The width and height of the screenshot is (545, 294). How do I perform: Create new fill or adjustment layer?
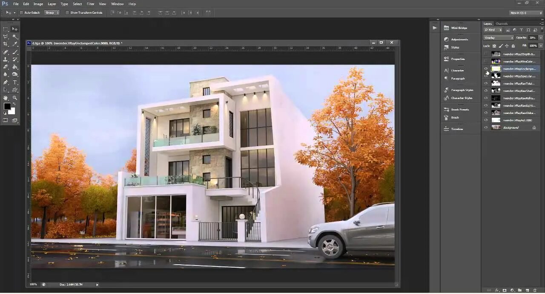coord(512,290)
